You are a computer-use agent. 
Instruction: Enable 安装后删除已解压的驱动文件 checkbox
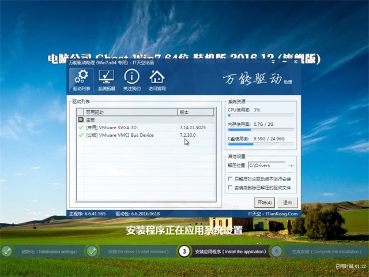(231, 188)
